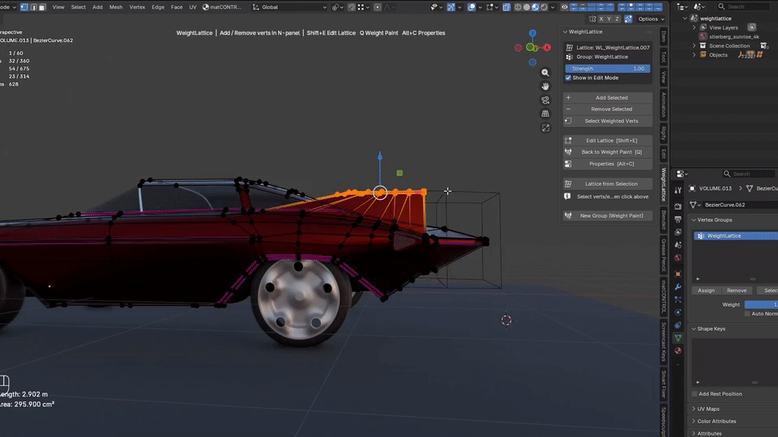778x437 pixels.
Task: Toggle snapping magnet button
Action: pos(351,7)
